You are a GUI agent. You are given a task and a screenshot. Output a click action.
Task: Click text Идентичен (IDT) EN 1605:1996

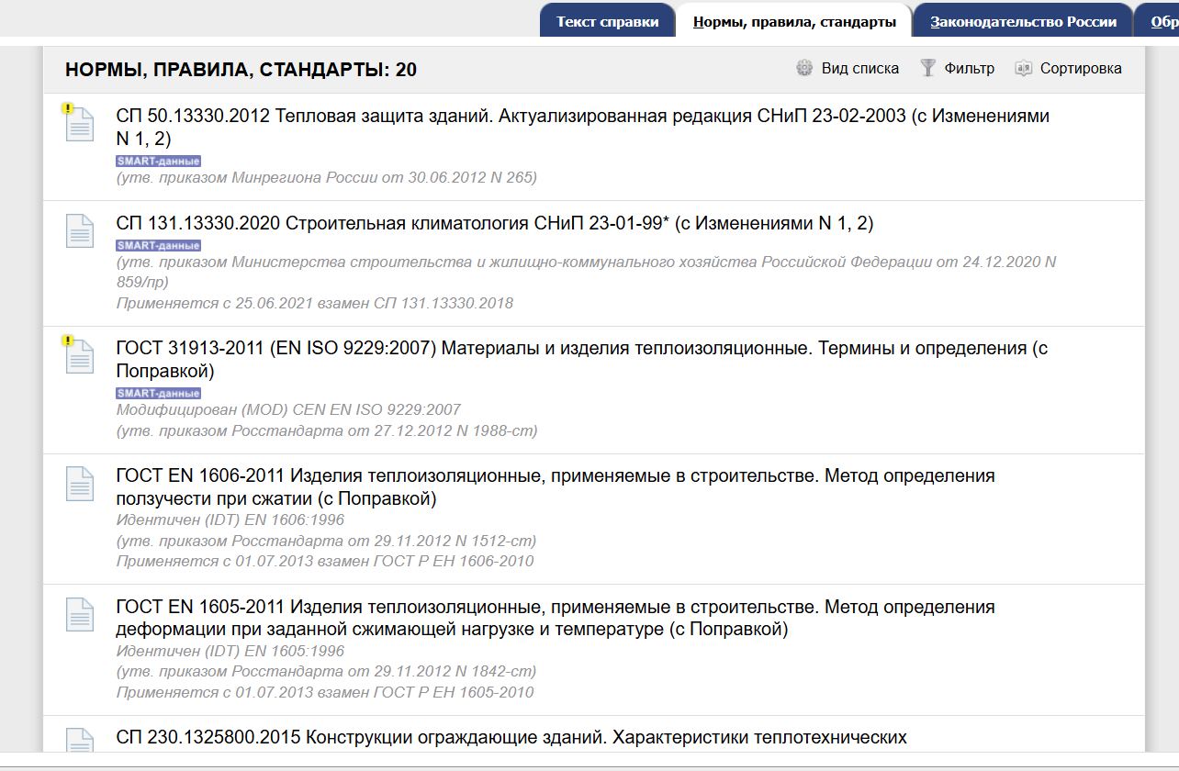[230, 651]
